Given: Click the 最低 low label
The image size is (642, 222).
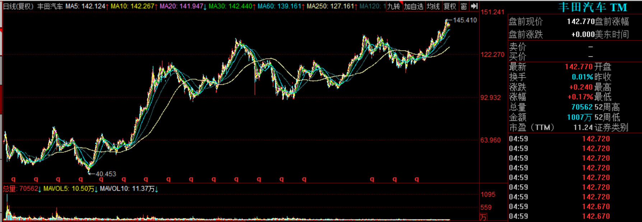Looking at the screenshot, I should point(603,97).
